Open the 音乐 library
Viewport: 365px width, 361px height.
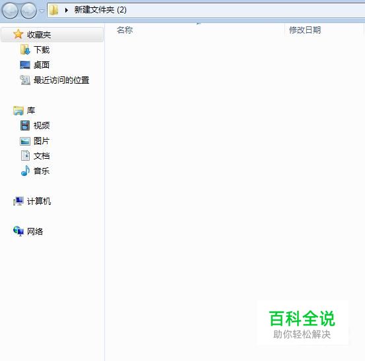(x=42, y=171)
